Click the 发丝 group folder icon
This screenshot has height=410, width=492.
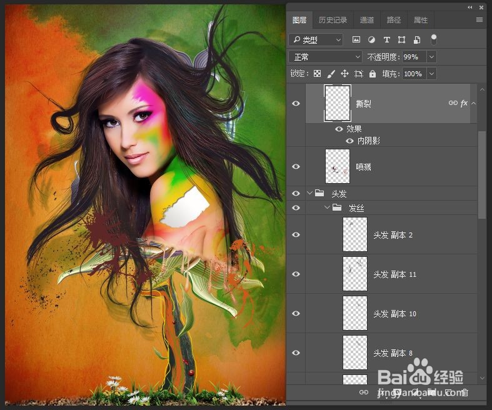(x=337, y=207)
